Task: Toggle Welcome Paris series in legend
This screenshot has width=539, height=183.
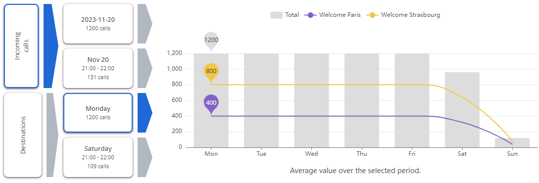Action: coord(333,15)
